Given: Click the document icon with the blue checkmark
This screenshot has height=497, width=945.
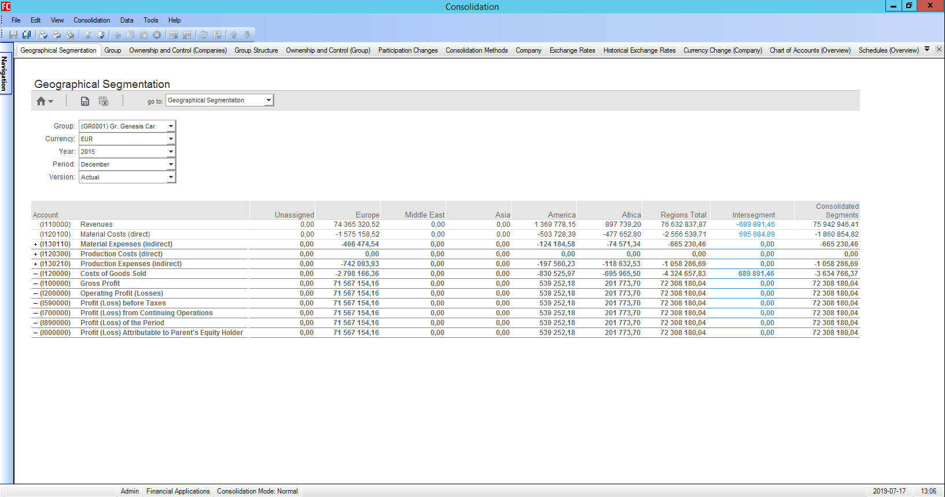Looking at the screenshot, I should (x=101, y=35).
